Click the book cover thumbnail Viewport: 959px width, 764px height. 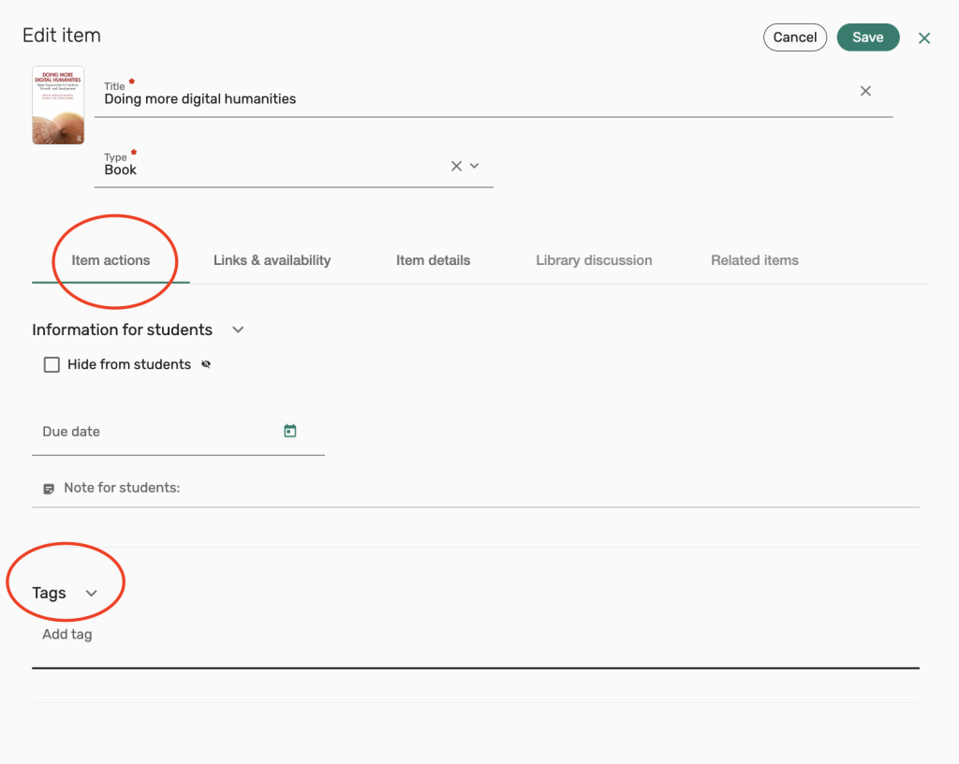pos(58,105)
